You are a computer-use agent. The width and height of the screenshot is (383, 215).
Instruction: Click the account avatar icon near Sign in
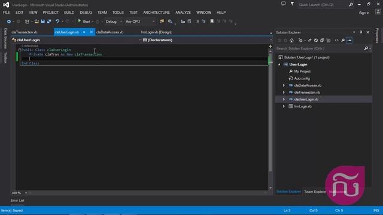[378, 12]
